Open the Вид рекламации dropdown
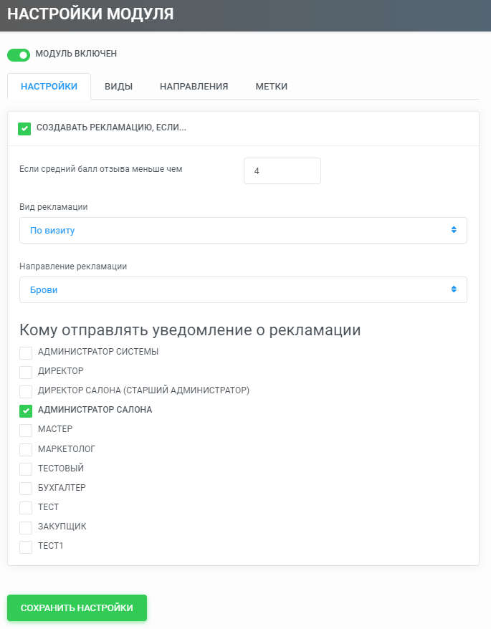The image size is (491, 629). click(x=243, y=230)
